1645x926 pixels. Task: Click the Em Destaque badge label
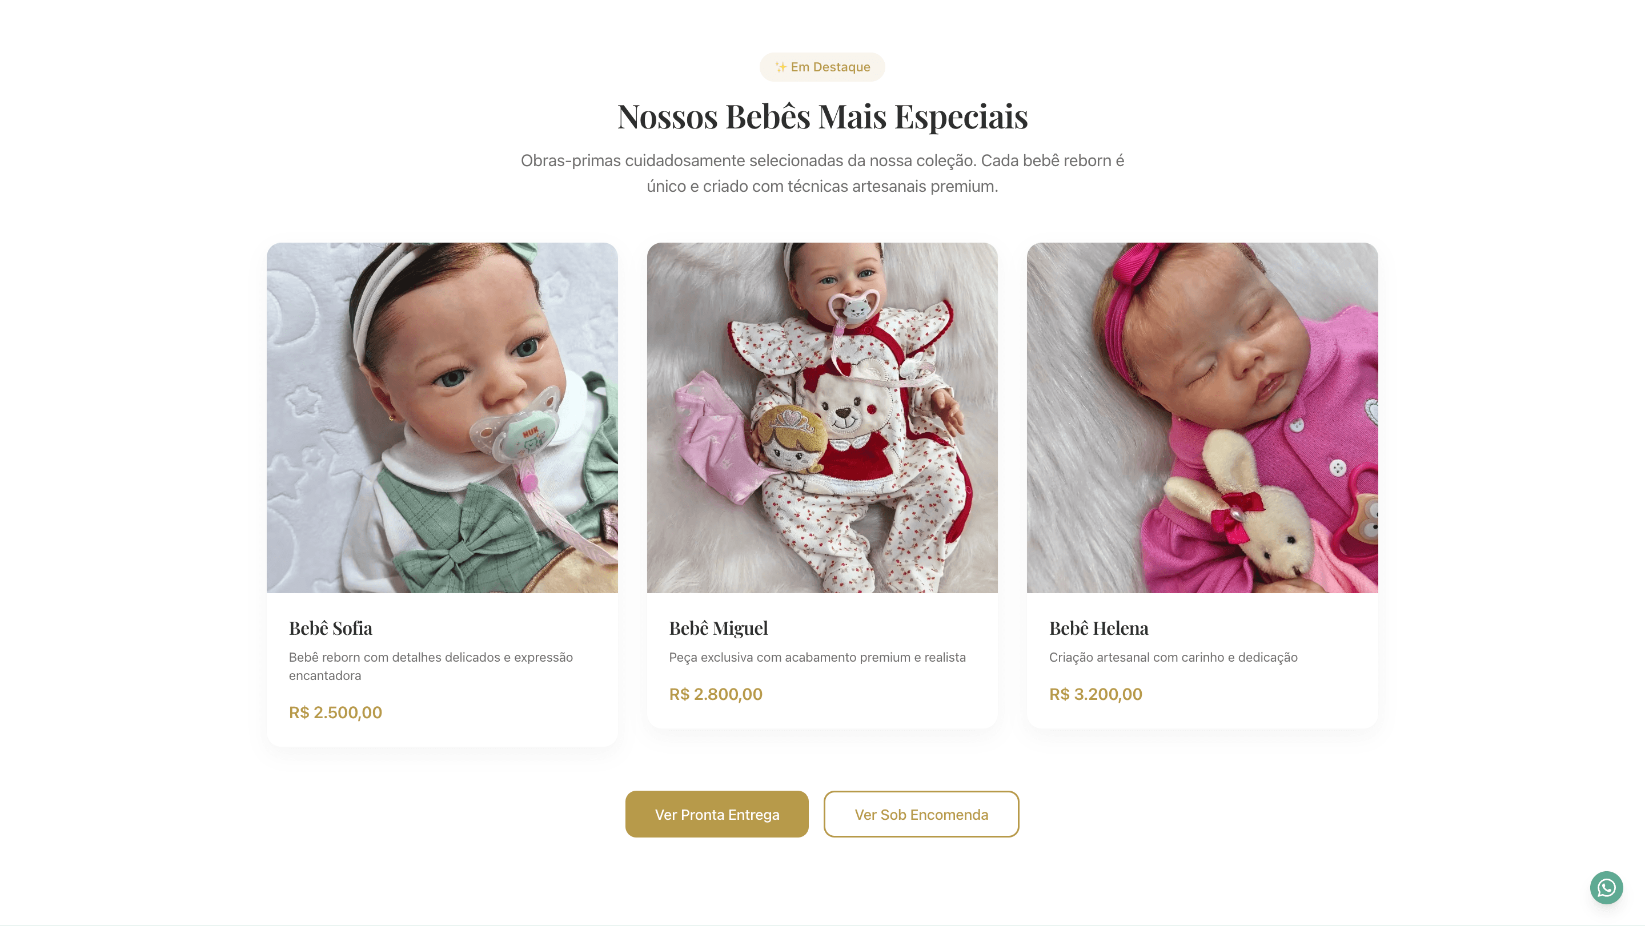[830, 67]
